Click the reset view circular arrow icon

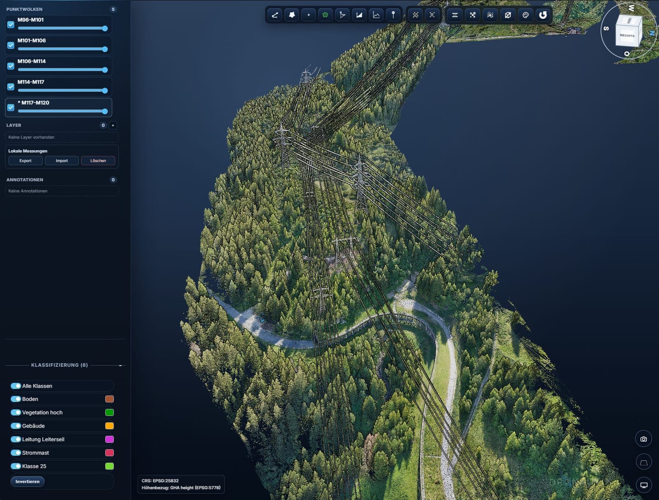(x=543, y=15)
